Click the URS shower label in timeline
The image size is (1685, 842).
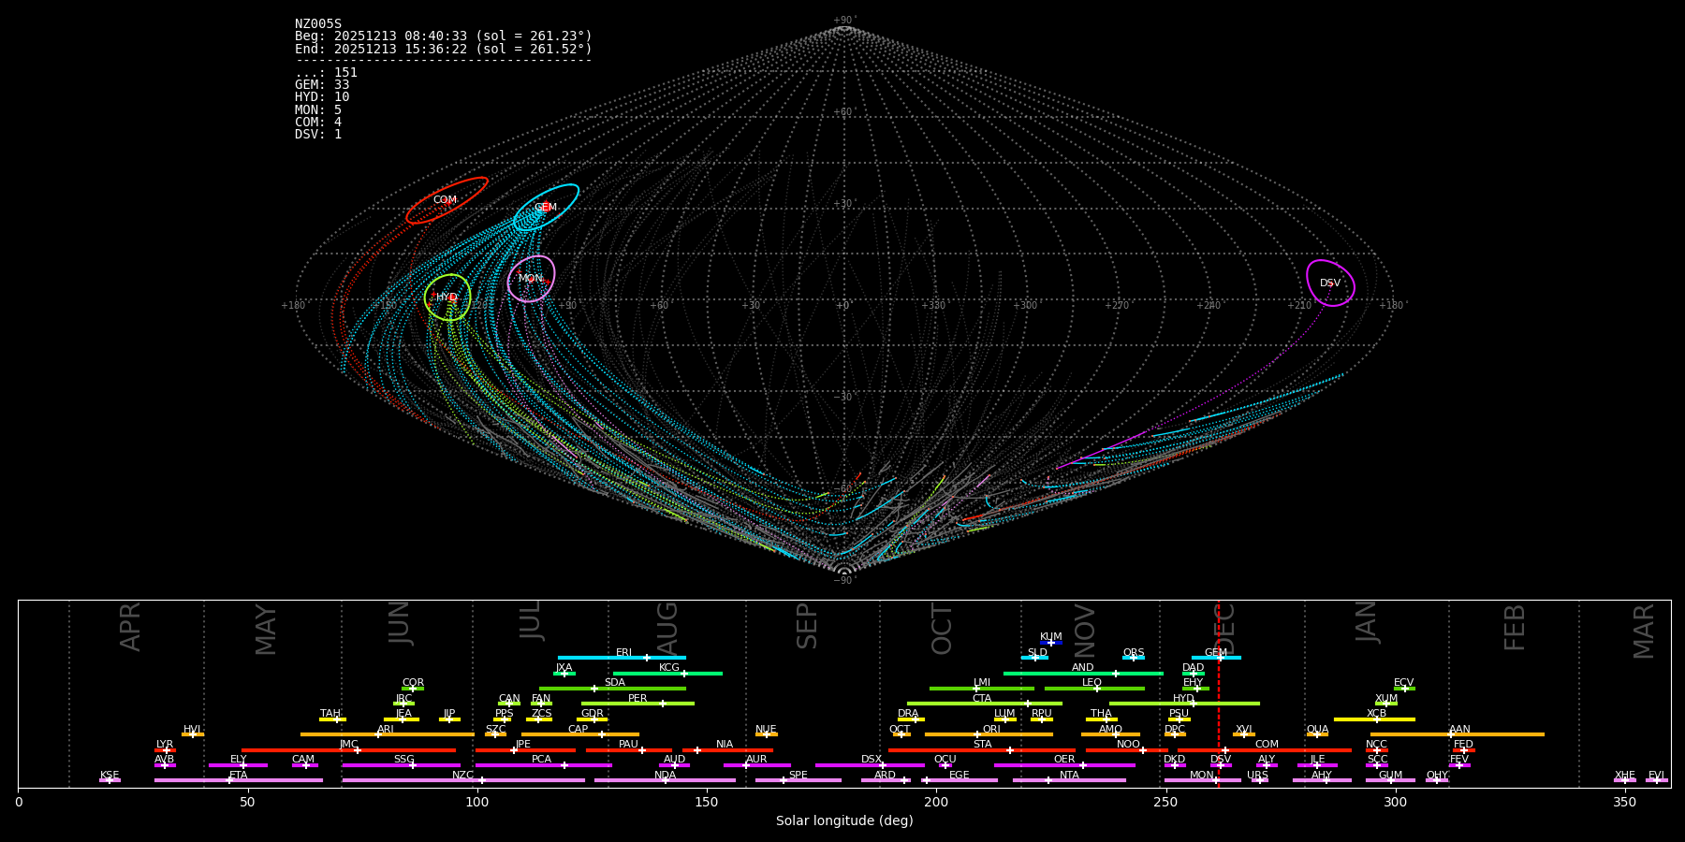(x=1257, y=776)
